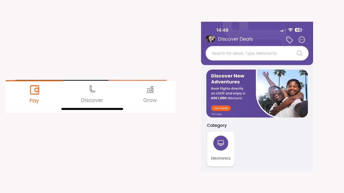Open the Pay wallet icon
The image size is (344, 193).
click(x=34, y=90)
